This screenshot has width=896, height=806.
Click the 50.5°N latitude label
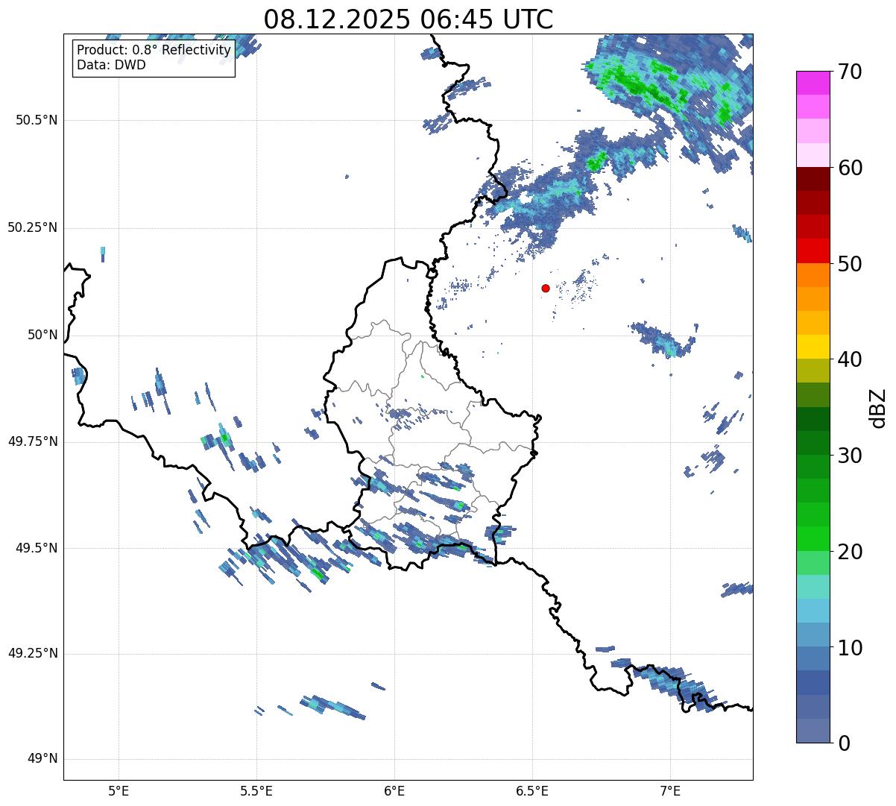coord(37,120)
